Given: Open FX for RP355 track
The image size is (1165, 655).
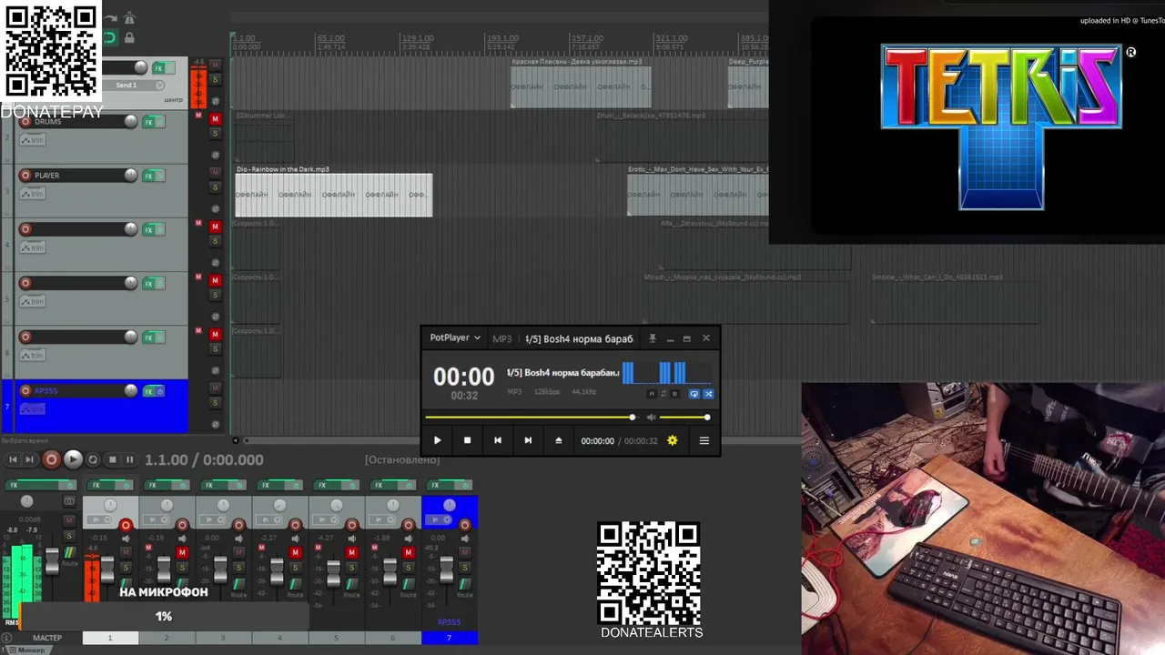Looking at the screenshot, I should pyautogui.click(x=148, y=391).
